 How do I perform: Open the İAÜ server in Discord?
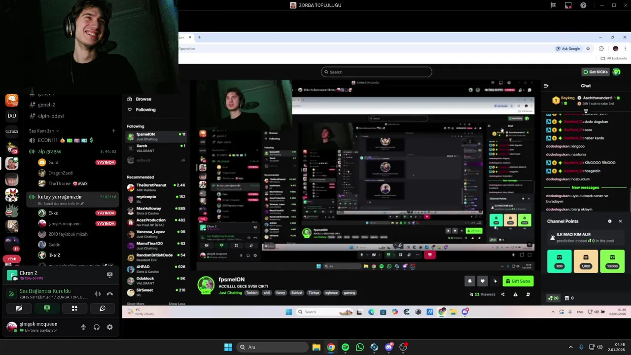(12, 115)
